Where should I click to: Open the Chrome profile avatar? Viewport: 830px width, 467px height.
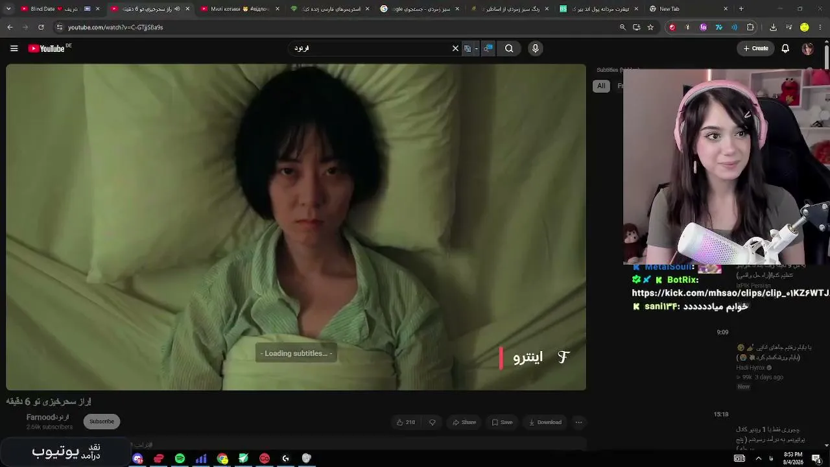click(805, 27)
